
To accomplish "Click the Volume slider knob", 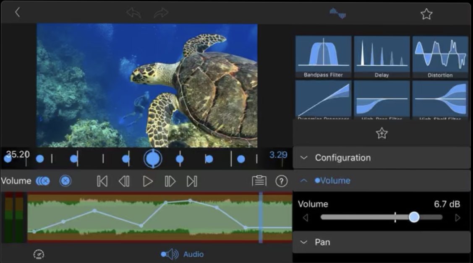I will [414, 217].
